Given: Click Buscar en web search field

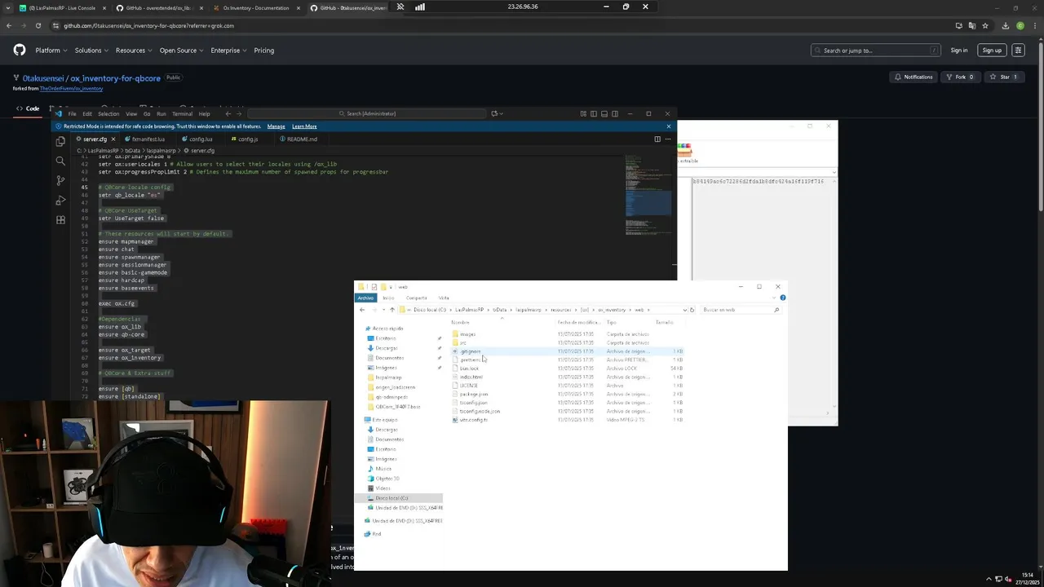Looking at the screenshot, I should [x=740, y=310].
